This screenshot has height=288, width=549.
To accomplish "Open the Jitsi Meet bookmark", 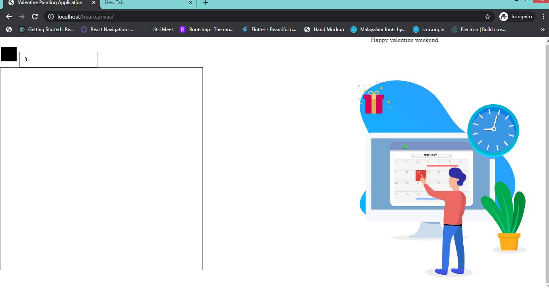I will tap(158, 29).
